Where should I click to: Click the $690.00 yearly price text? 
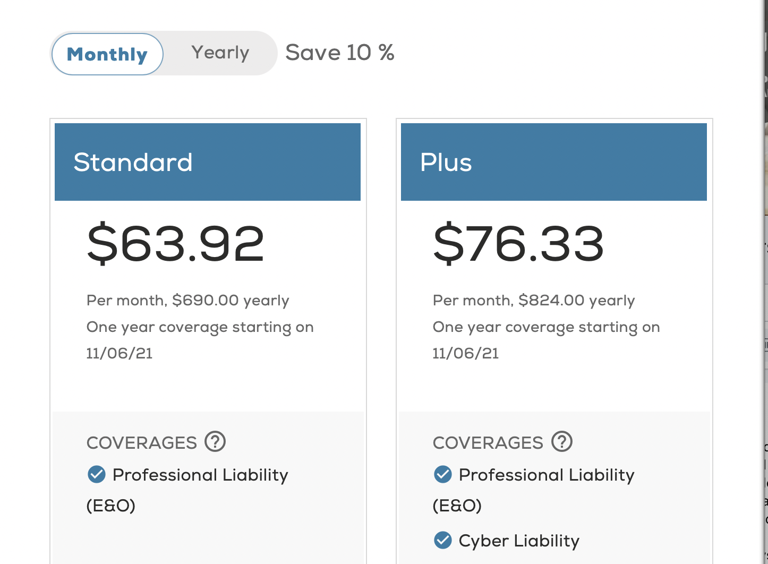coord(231,301)
